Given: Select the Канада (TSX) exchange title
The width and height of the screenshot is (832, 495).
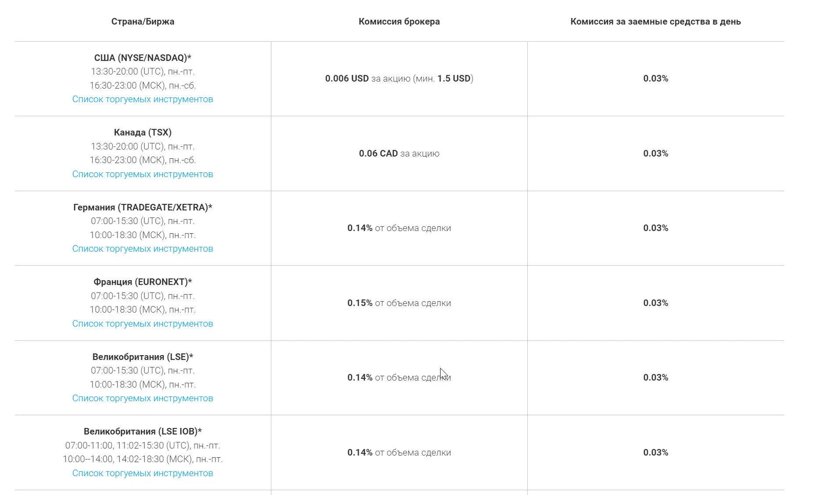Looking at the screenshot, I should point(142,132).
